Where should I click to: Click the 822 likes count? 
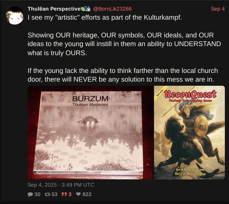87,195
